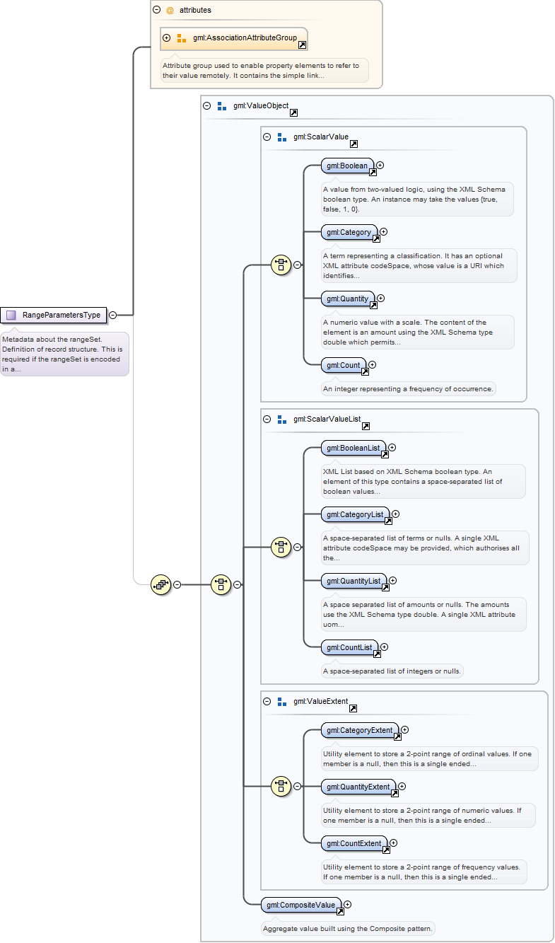Select the gml:BooleanList element

pos(354,449)
